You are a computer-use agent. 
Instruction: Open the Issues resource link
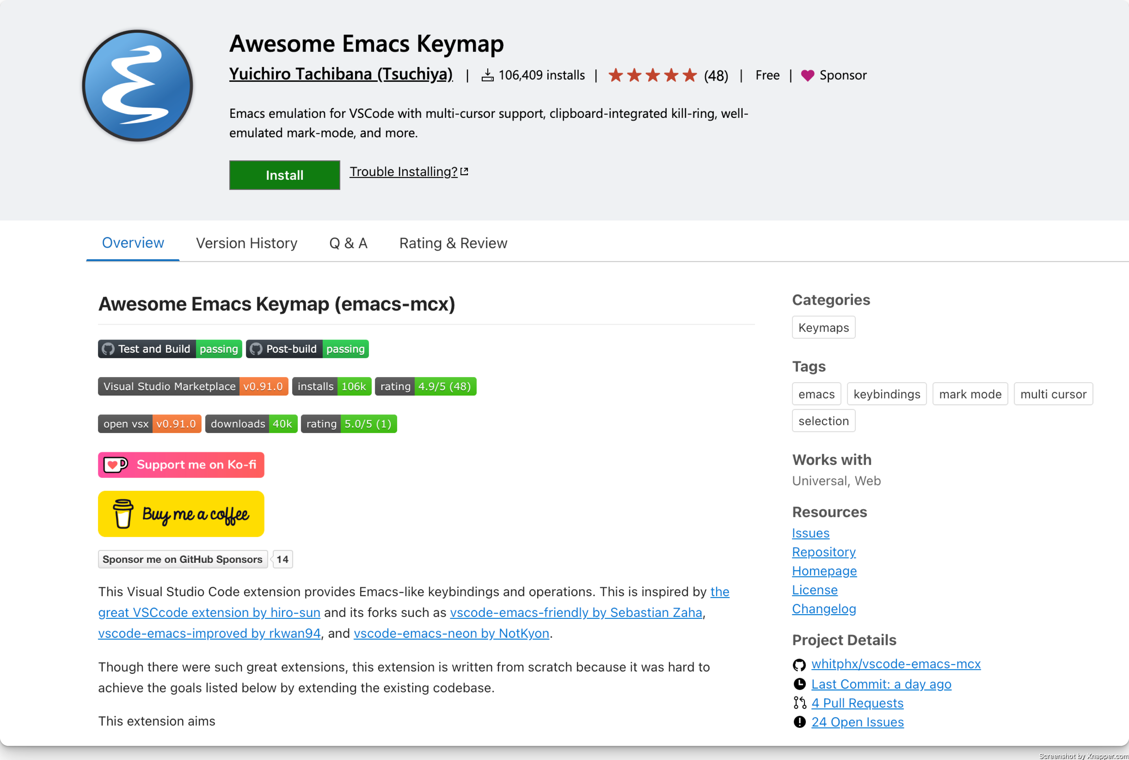(x=810, y=533)
